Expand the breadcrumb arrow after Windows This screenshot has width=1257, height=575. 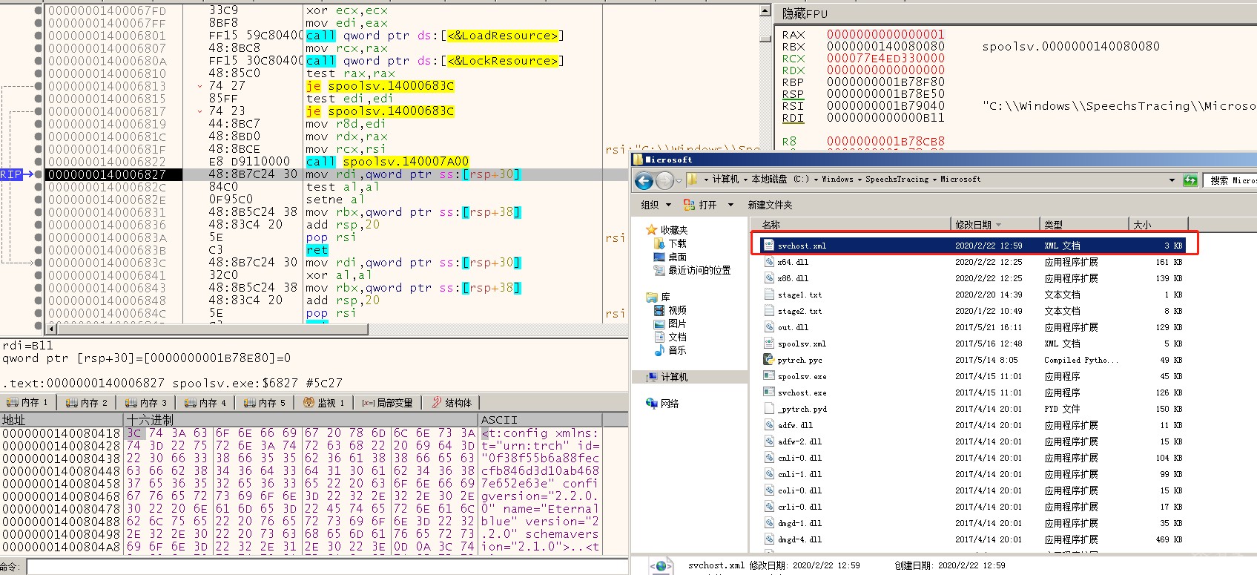coord(860,180)
